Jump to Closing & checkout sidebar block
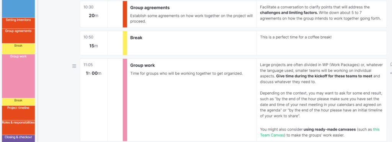Image resolution: width=392 pixels, height=142 pixels. (18, 139)
